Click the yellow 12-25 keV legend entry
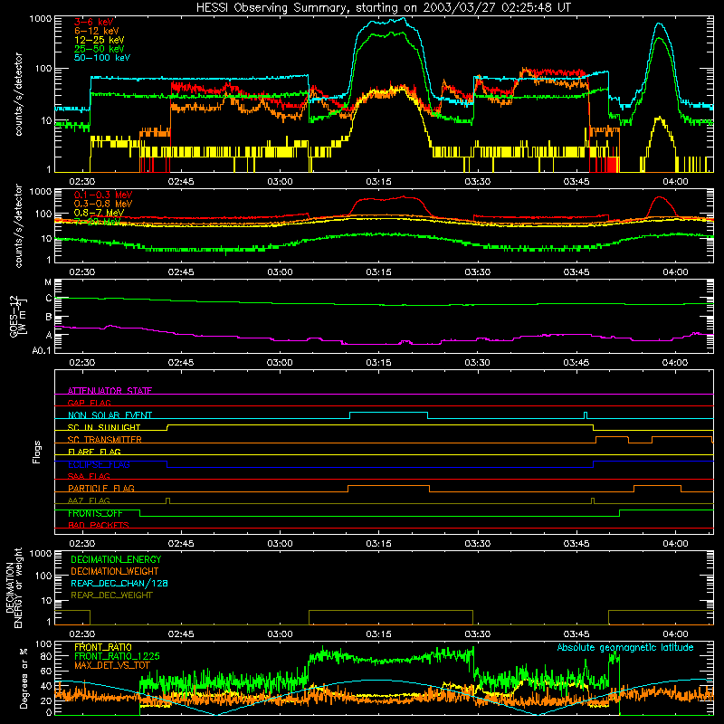The height and width of the screenshot is (724, 724). pos(100,40)
